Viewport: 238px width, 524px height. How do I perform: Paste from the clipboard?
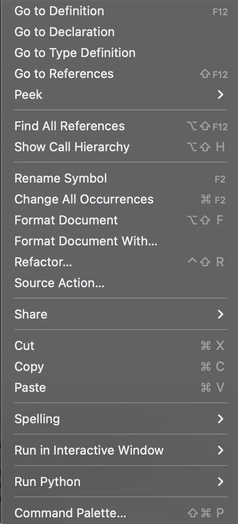(121, 387)
